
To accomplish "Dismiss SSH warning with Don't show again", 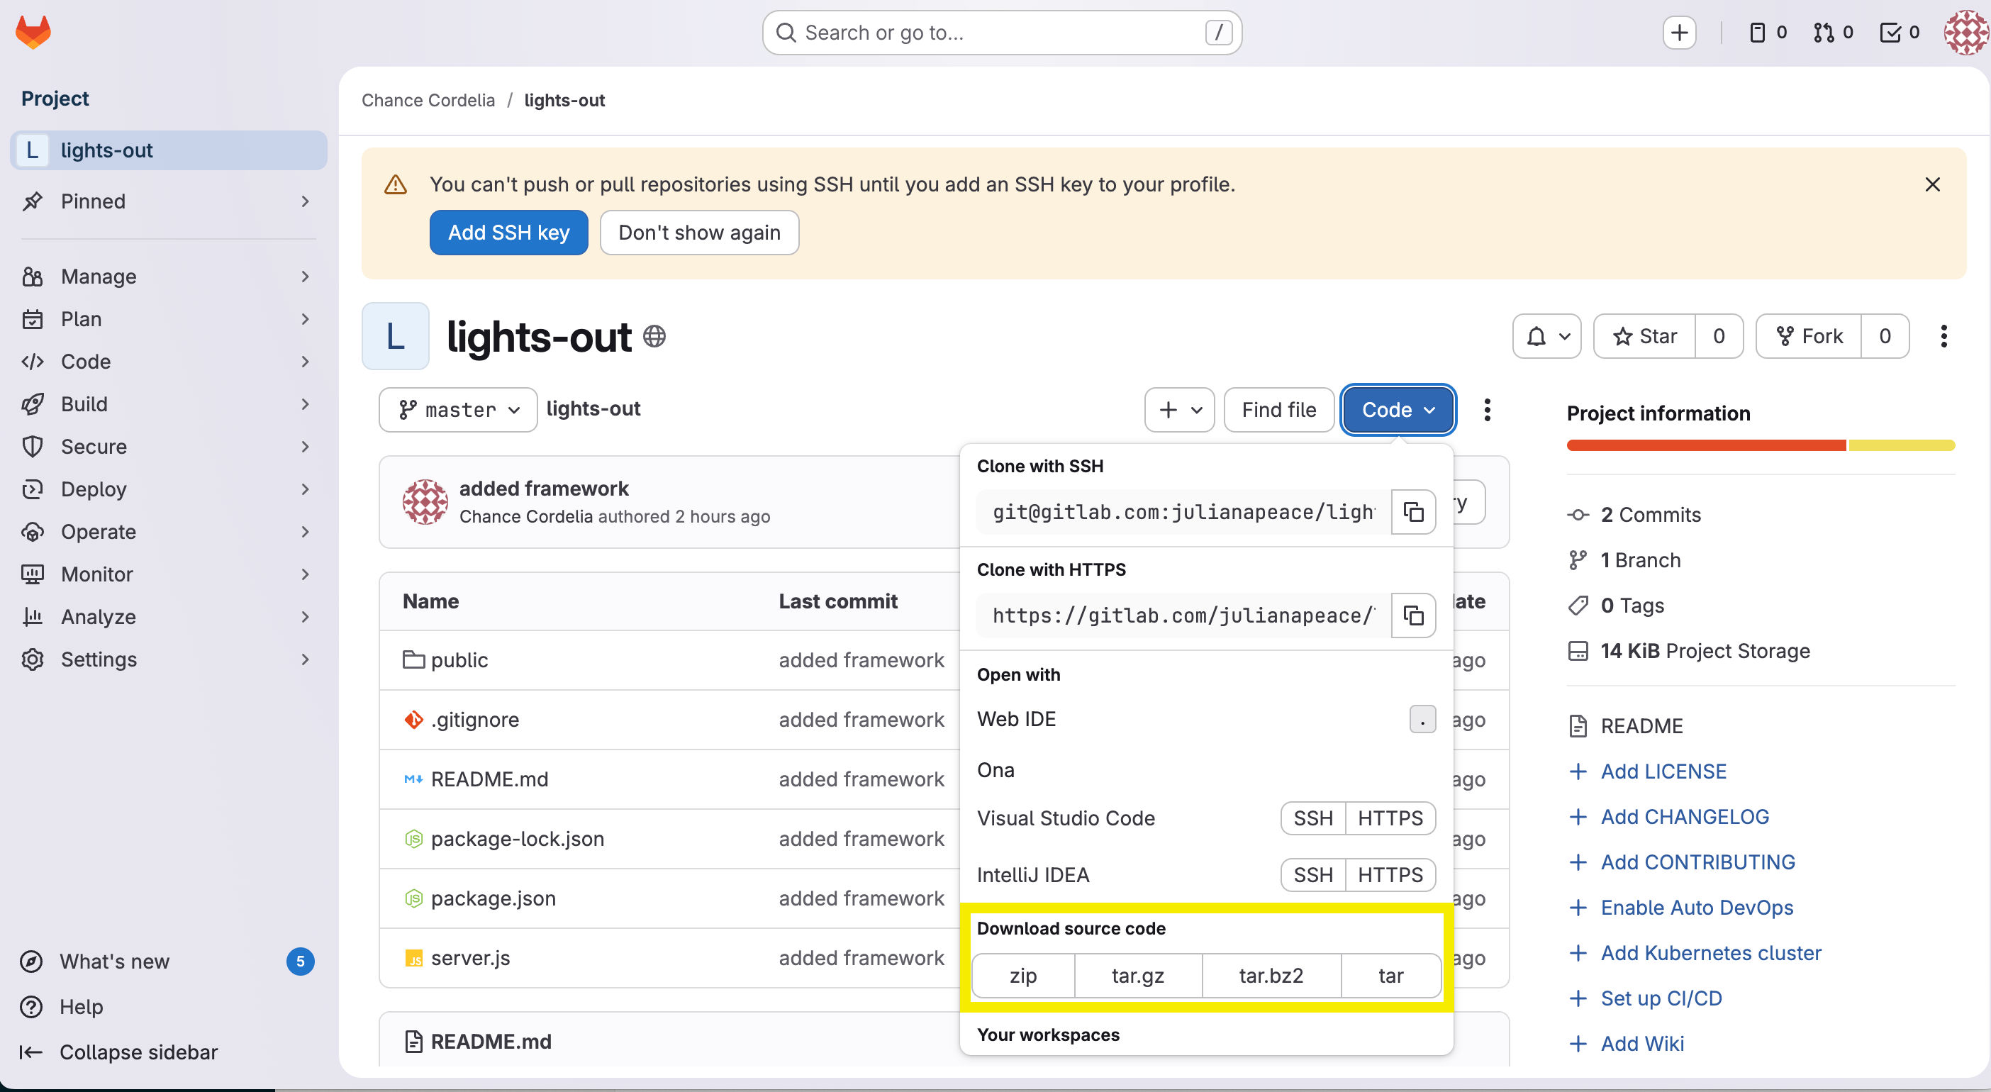I will [698, 232].
